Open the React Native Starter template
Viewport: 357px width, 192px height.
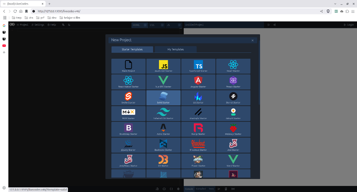pyautogui.click(x=128, y=82)
